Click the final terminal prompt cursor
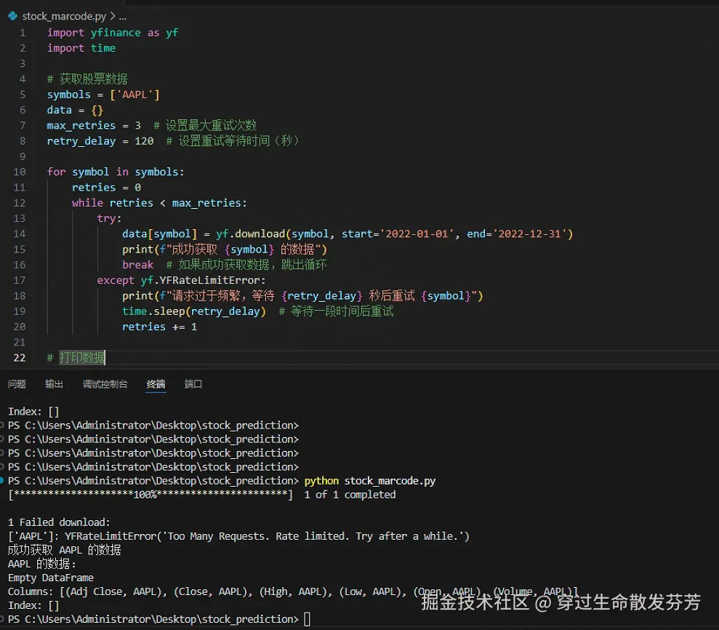The height and width of the screenshot is (630, 719). pos(308,619)
